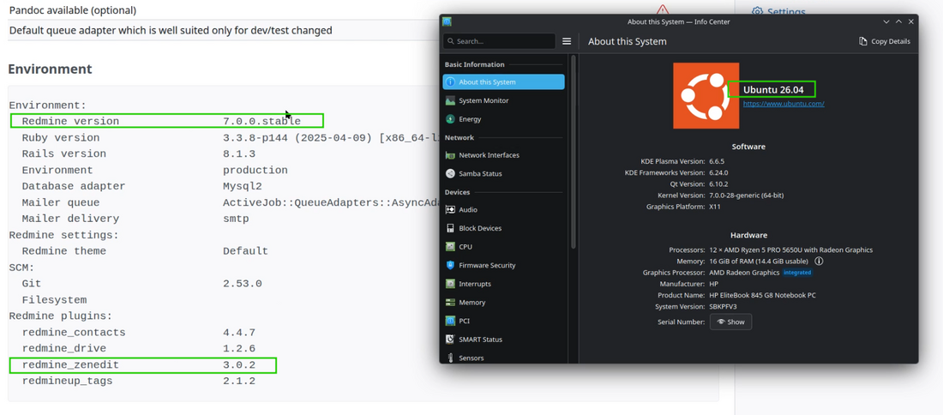Click HP EliteBook 845 G8 product name
This screenshot has height=415, width=943.
pos(763,295)
